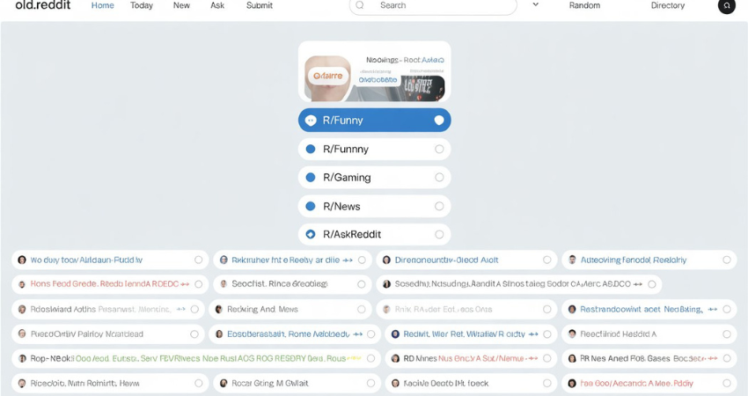Switch to the Today tab
Image resolution: width=748 pixels, height=396 pixels.
point(142,6)
